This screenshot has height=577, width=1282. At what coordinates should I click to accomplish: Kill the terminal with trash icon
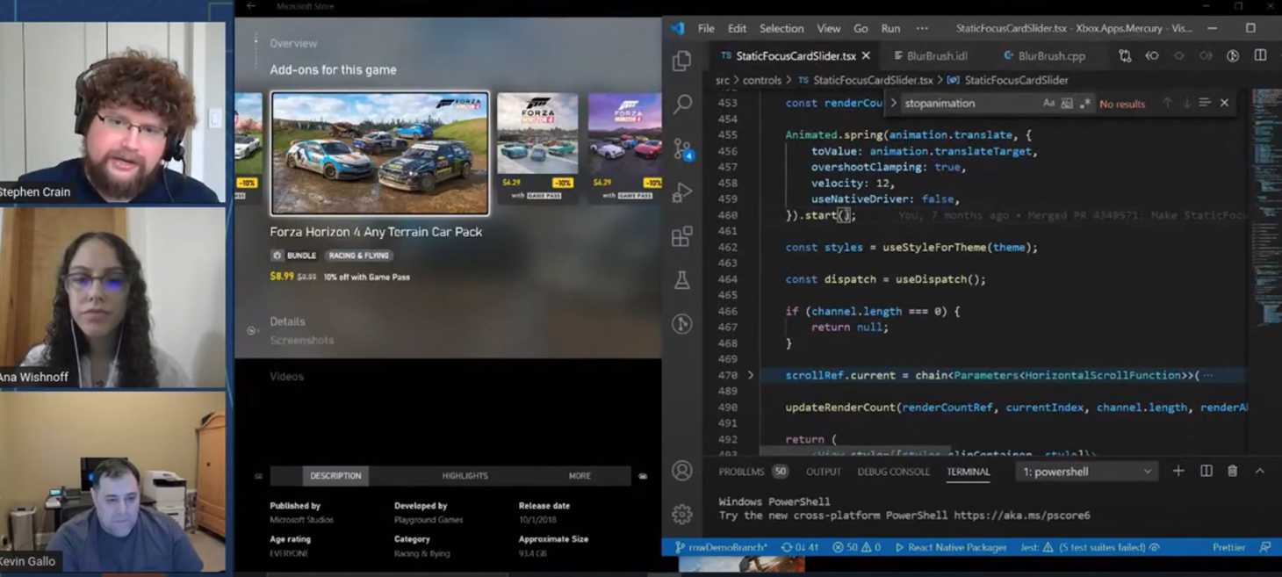(1233, 472)
